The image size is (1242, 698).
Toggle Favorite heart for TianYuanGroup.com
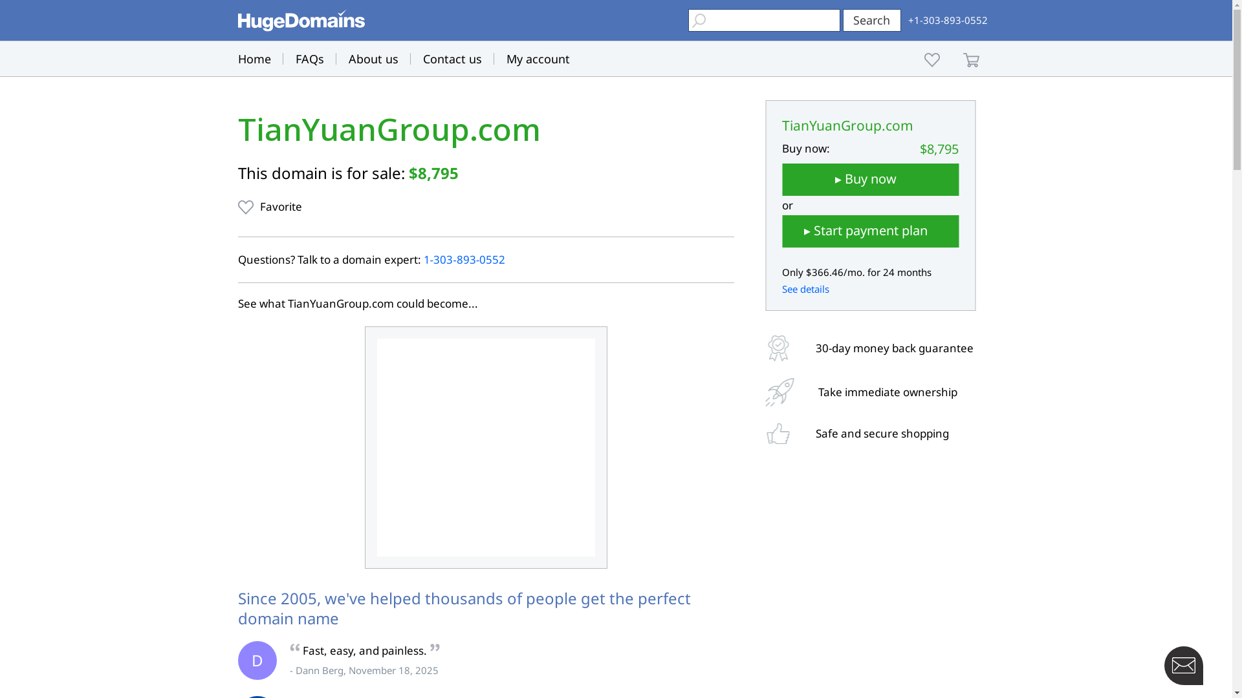[246, 207]
